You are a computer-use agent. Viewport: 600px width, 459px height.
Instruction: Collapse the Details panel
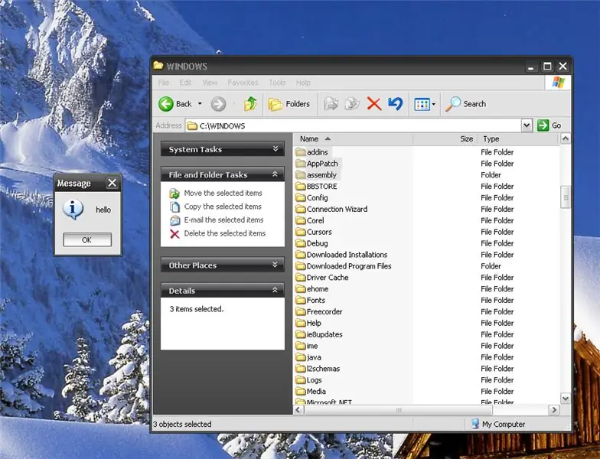coord(222,291)
